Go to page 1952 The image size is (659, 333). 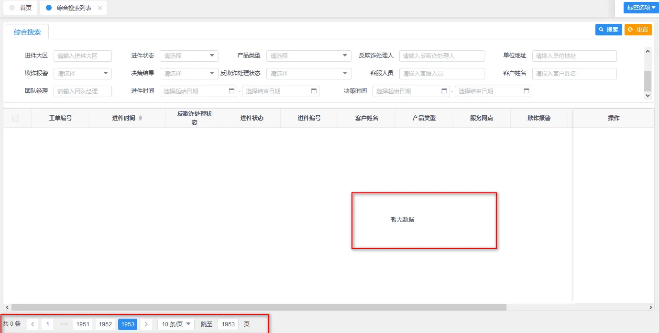[x=105, y=324]
